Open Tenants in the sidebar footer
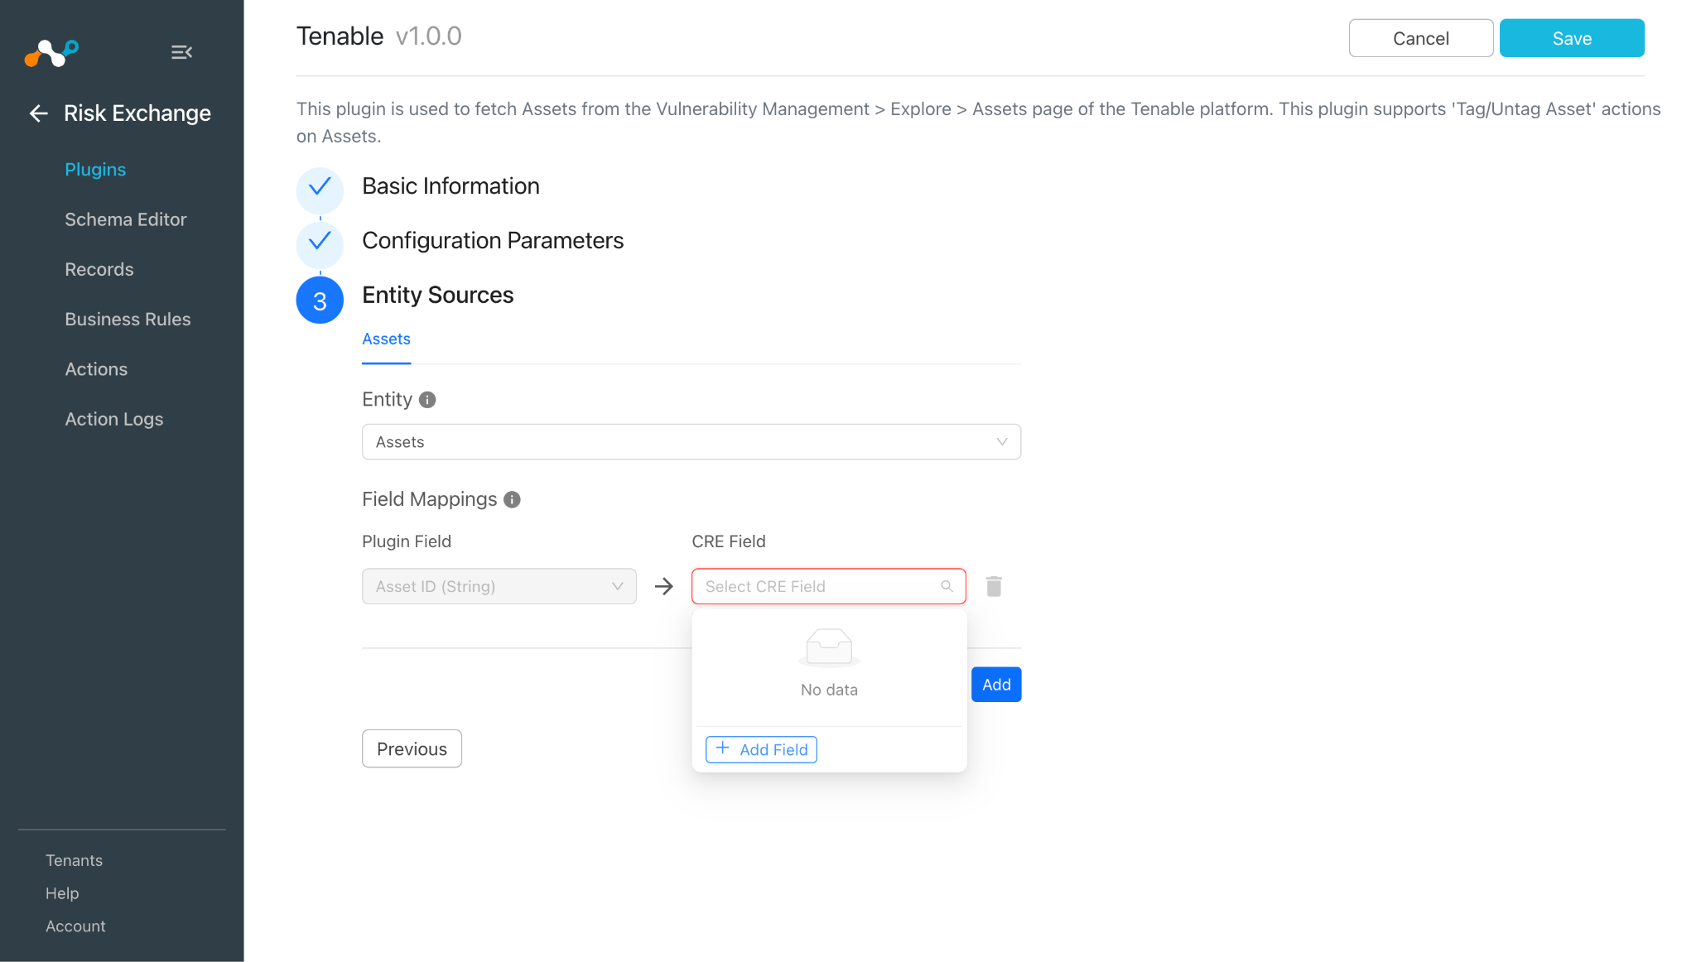1696x962 pixels. coord(74,860)
